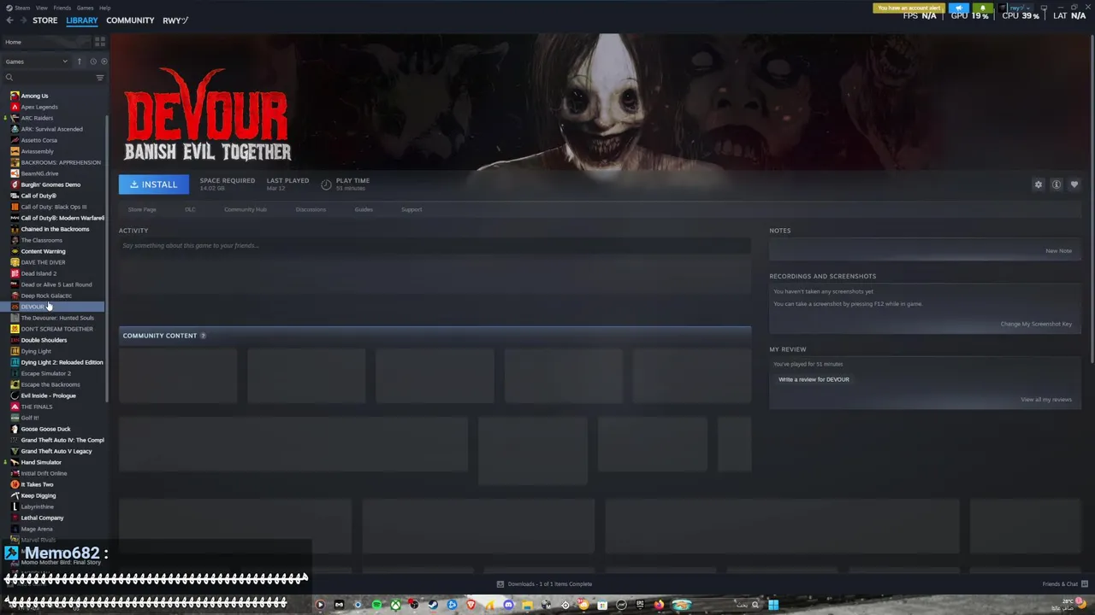Click the Among Us game icon
This screenshot has height=615, width=1095.
click(15, 96)
